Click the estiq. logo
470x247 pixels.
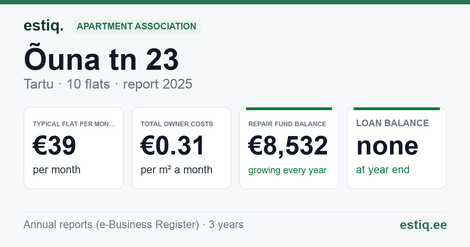43,26
